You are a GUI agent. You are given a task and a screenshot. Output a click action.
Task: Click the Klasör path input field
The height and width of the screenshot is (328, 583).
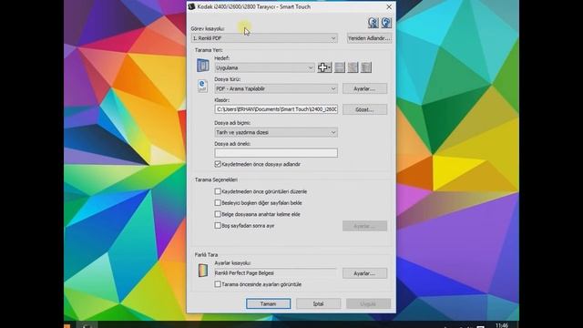(x=276, y=109)
